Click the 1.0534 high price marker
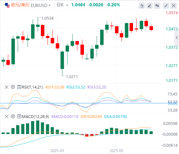The height and width of the screenshot is (154, 179). coord(48,18)
